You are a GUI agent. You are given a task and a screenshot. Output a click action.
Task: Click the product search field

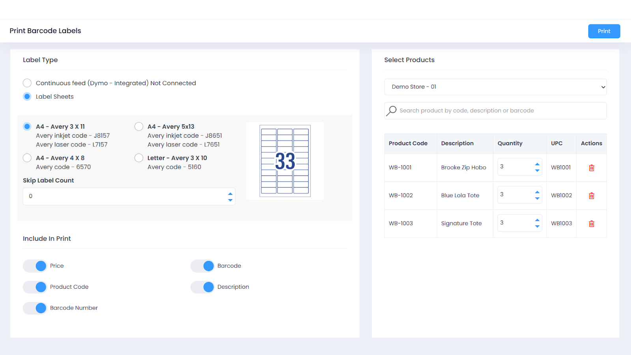pos(501,111)
